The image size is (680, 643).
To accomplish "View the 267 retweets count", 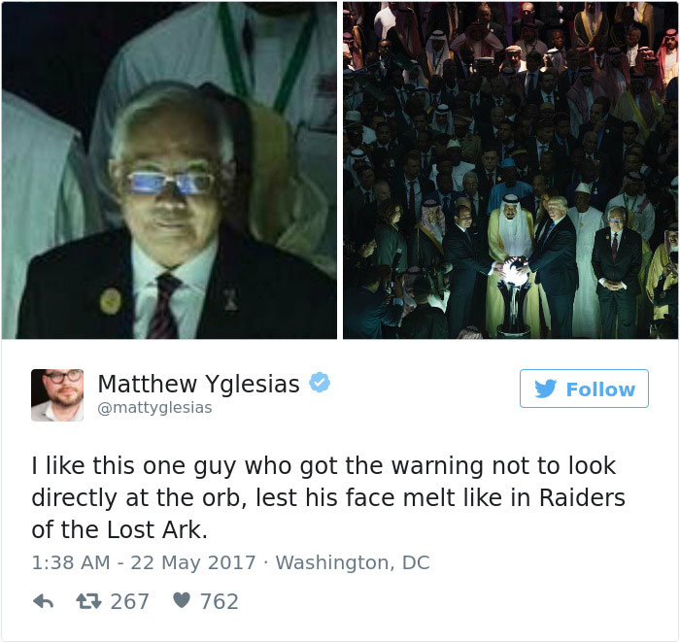I will pyautogui.click(x=129, y=602).
